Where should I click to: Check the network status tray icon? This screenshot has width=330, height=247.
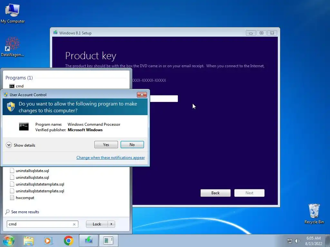tap(290, 241)
